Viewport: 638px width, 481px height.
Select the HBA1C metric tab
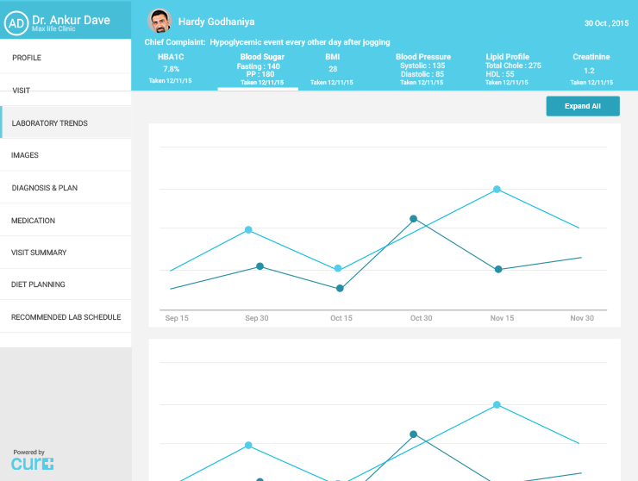click(171, 68)
